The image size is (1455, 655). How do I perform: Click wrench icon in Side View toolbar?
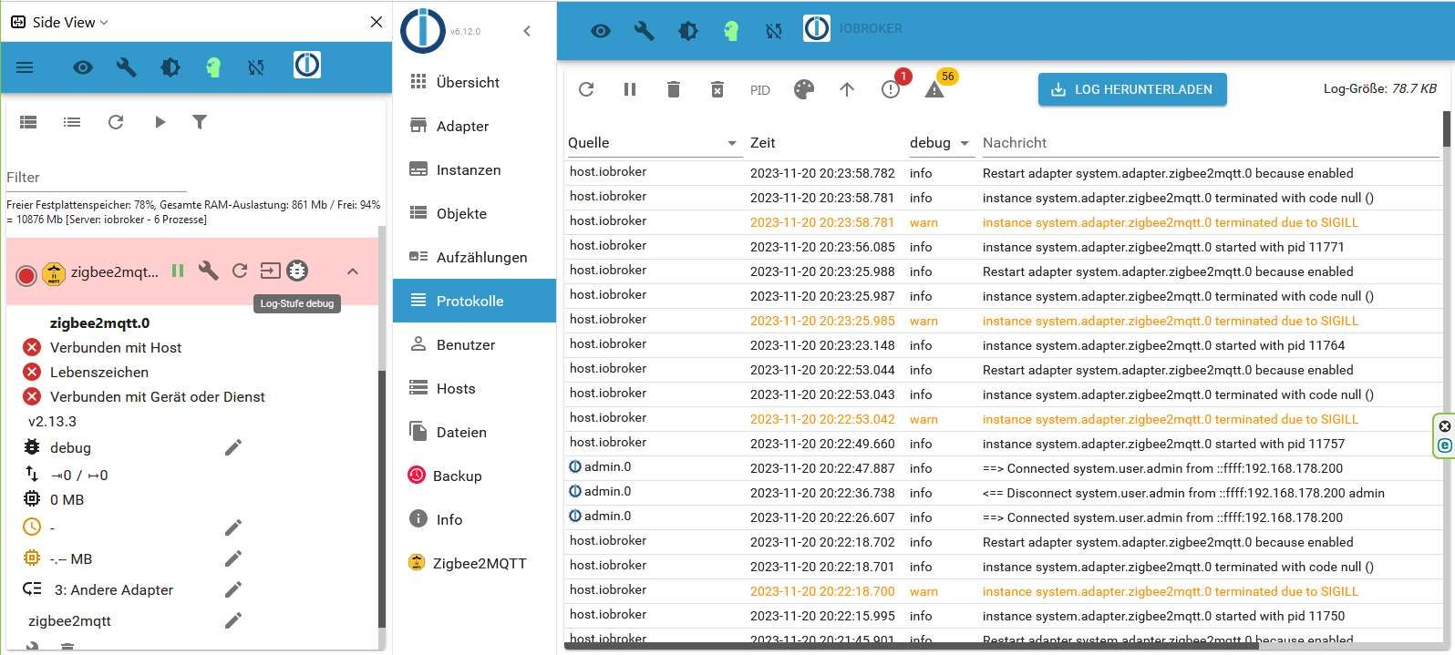coord(126,67)
